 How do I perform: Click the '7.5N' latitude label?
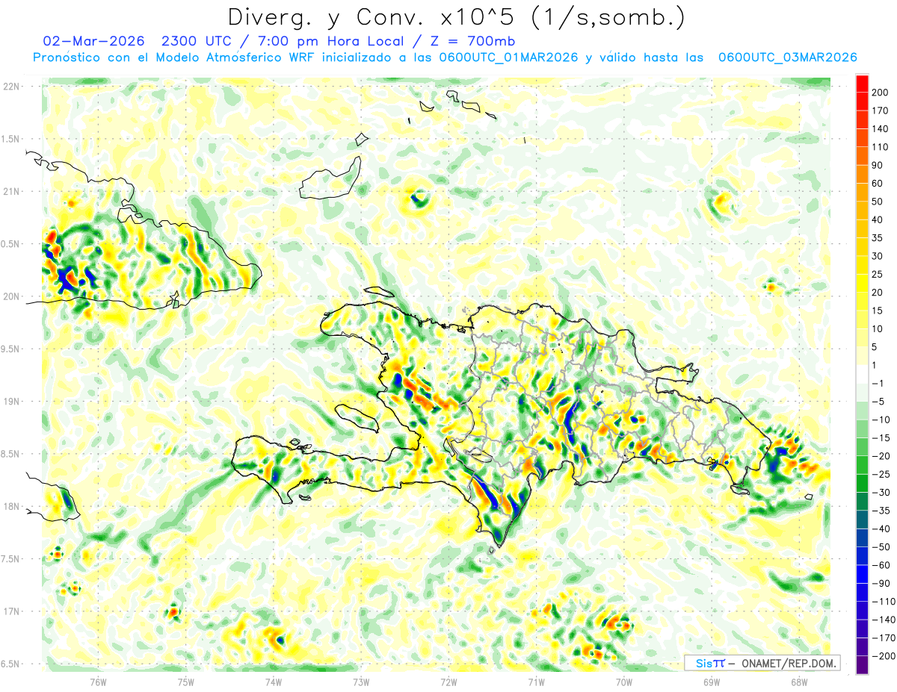coord(10,558)
